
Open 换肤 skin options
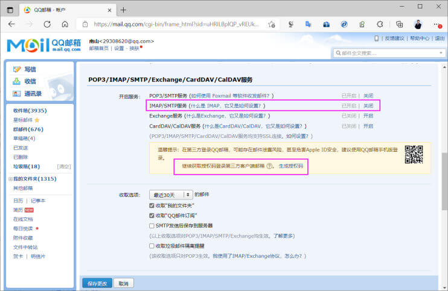point(134,48)
